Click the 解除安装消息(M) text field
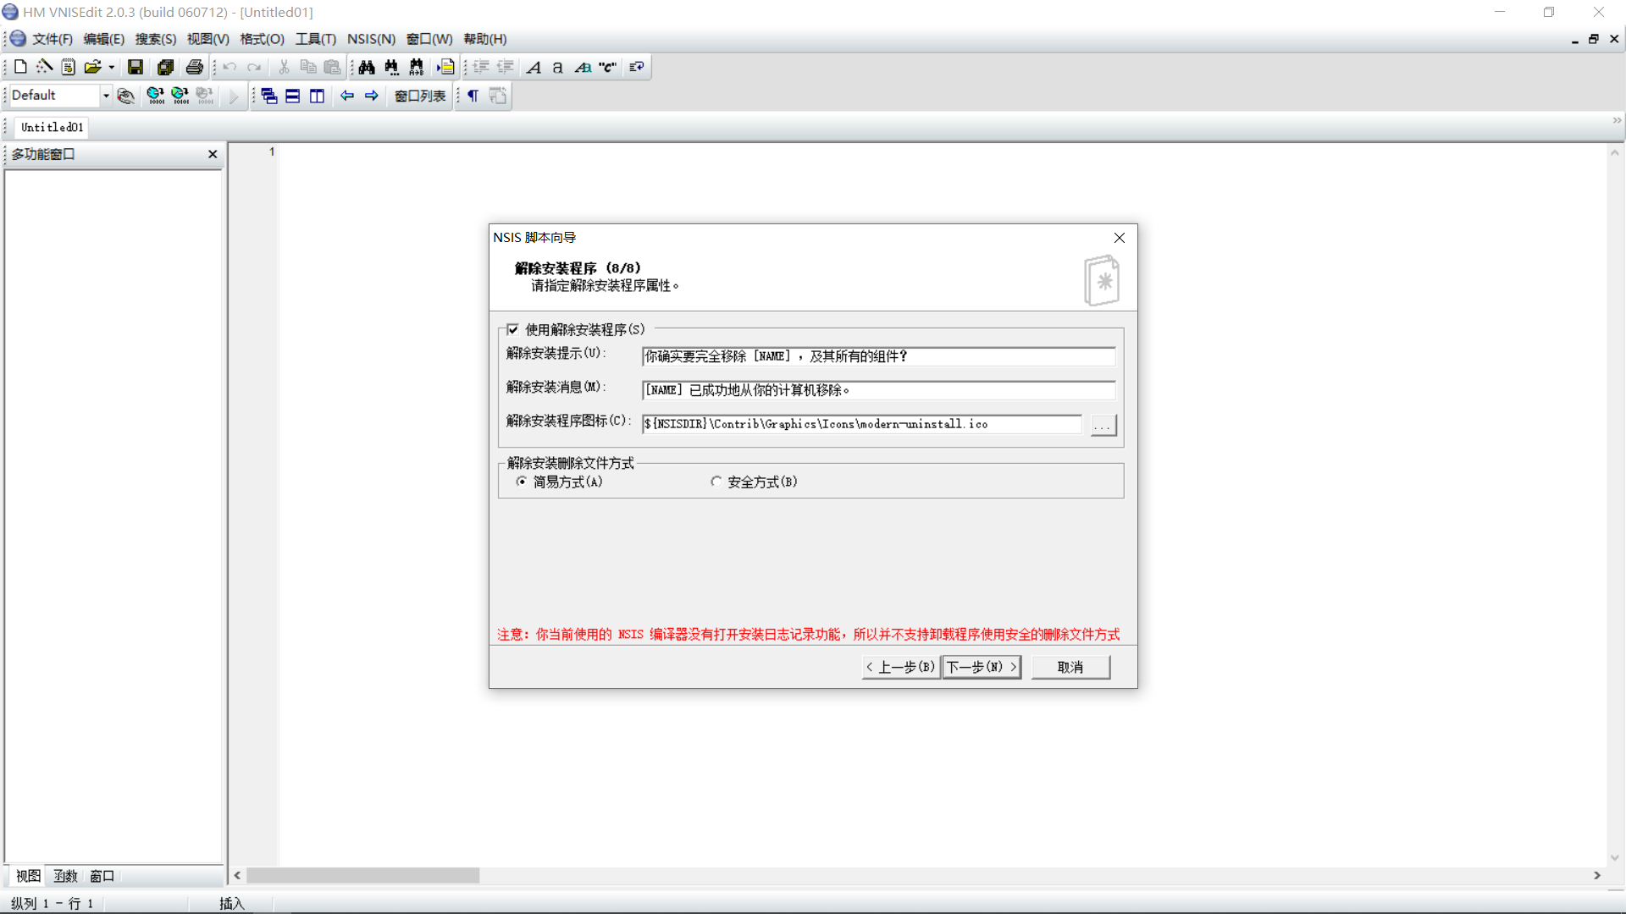Viewport: 1626px width, 914px height. (x=878, y=390)
